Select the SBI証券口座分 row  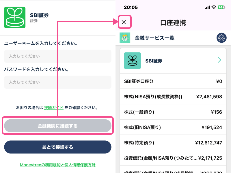173,81
